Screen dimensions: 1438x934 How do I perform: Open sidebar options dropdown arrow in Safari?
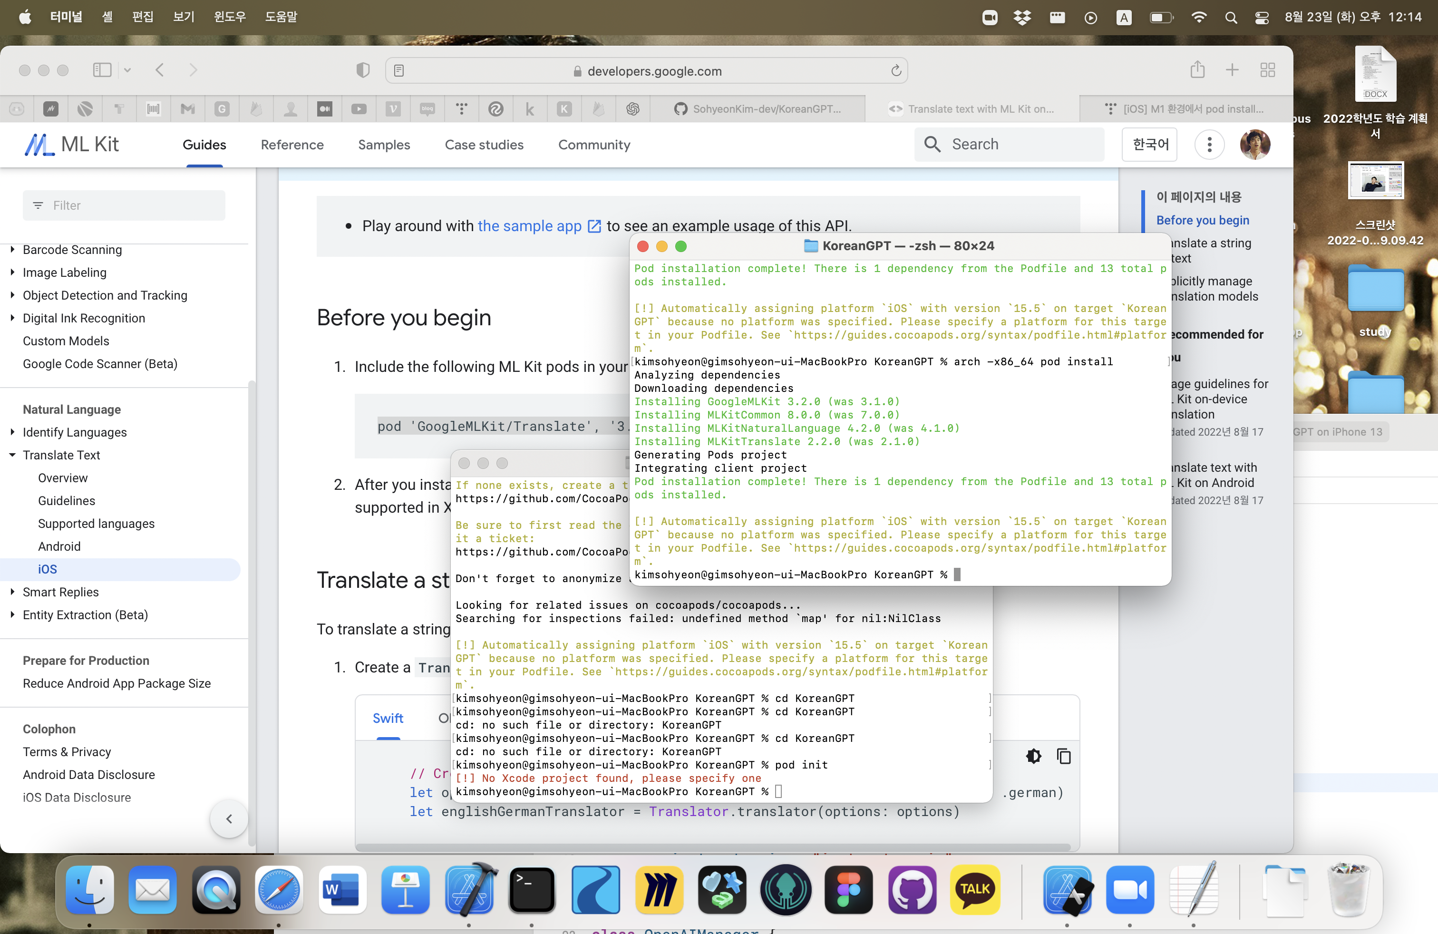[127, 71]
